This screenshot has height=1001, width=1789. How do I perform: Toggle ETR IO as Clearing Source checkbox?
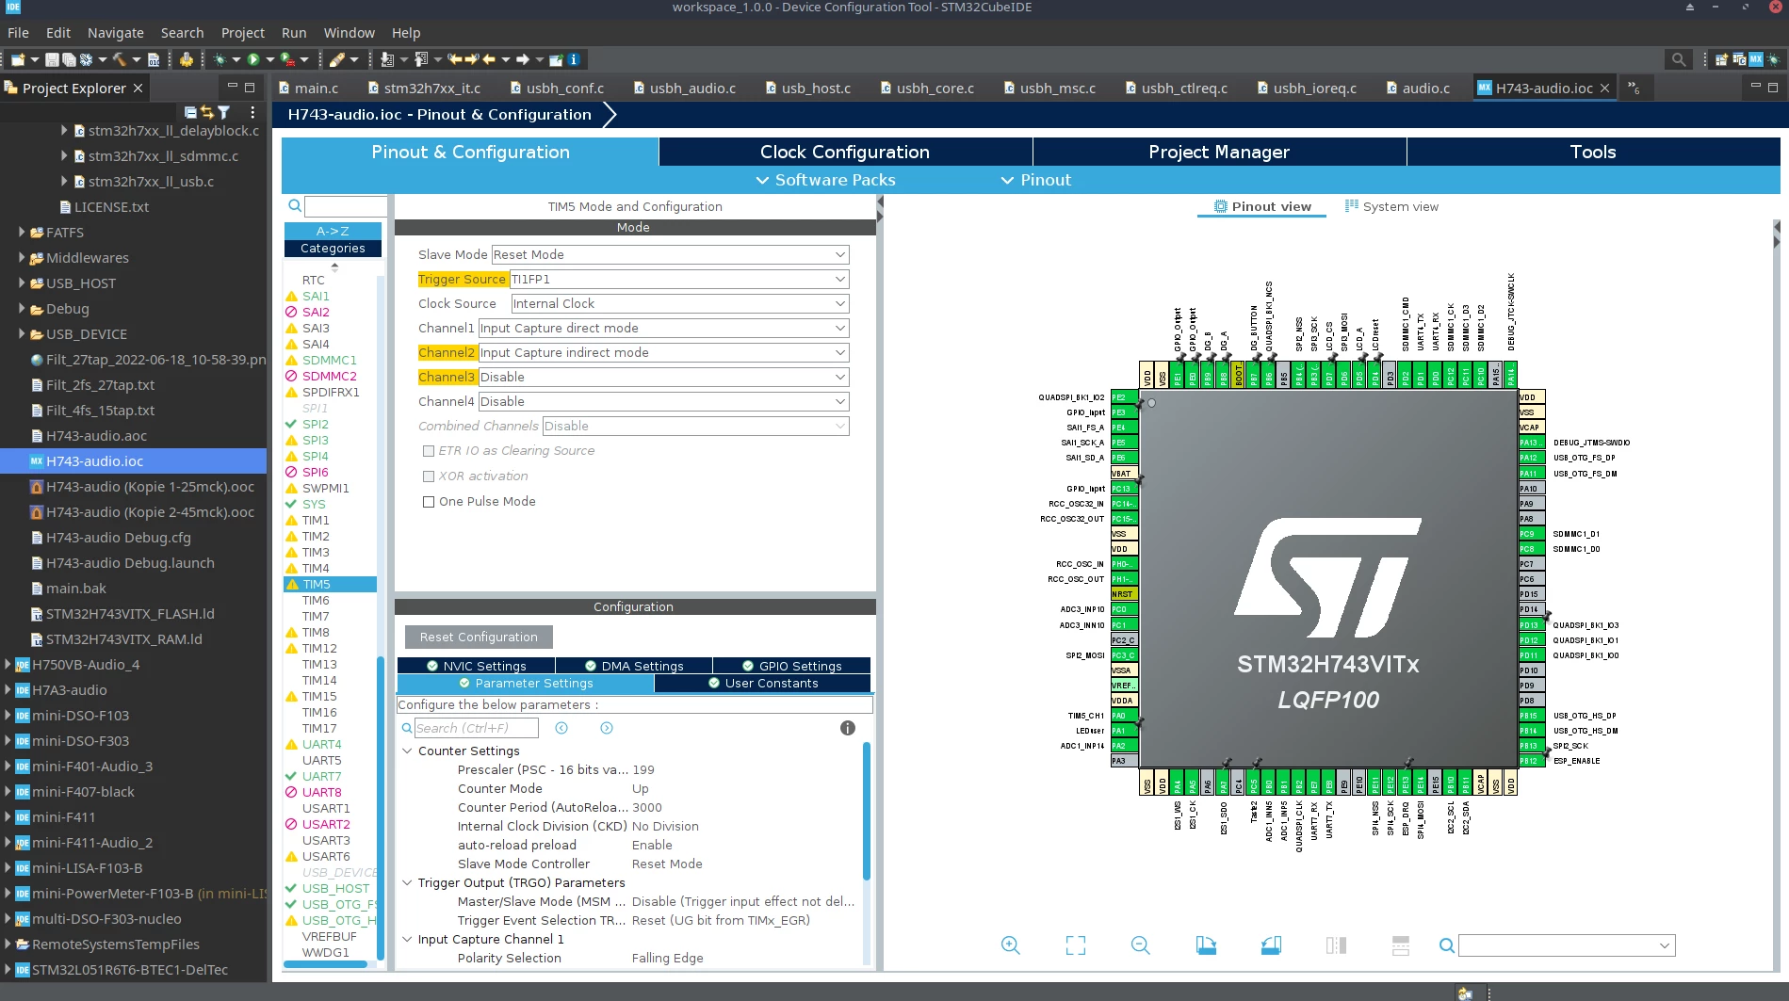click(x=429, y=451)
